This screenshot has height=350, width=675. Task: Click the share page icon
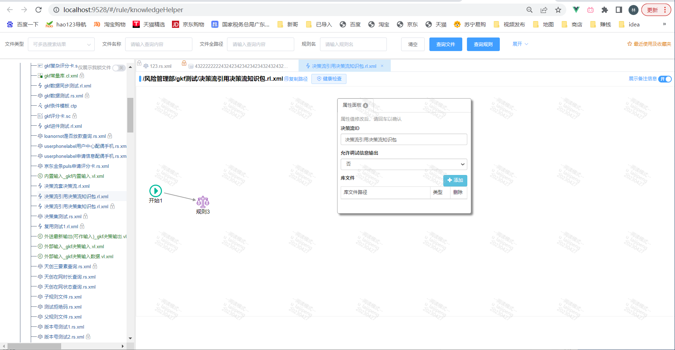544,10
